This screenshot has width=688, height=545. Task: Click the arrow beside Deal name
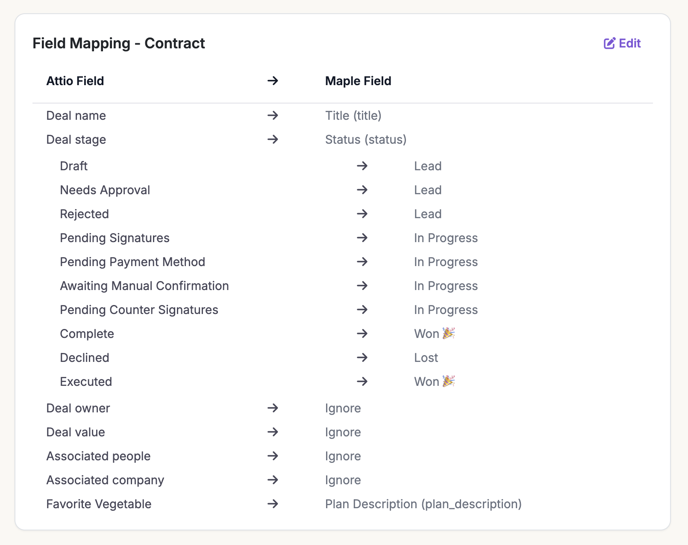click(x=273, y=116)
